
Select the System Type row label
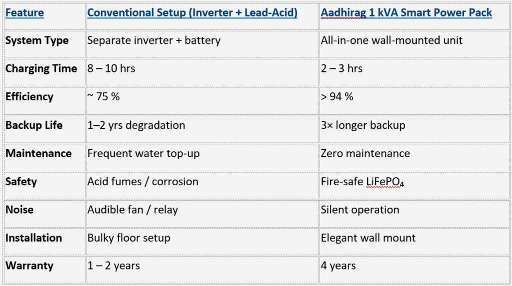37,40
